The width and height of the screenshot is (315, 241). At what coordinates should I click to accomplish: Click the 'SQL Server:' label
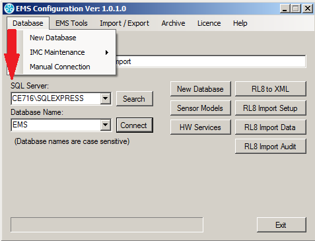click(x=30, y=86)
